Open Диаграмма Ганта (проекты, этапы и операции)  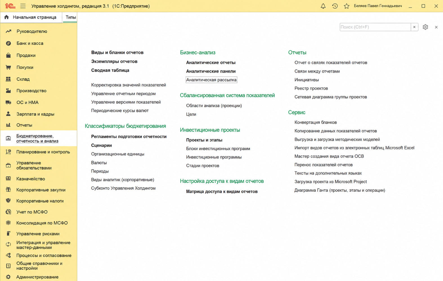(340, 190)
